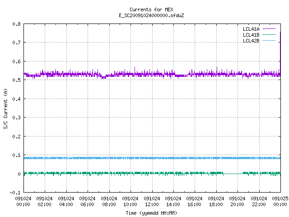The image size is (289, 217).
Task: Click the flat green LCL41B segment near 20:00
Action: point(233,174)
